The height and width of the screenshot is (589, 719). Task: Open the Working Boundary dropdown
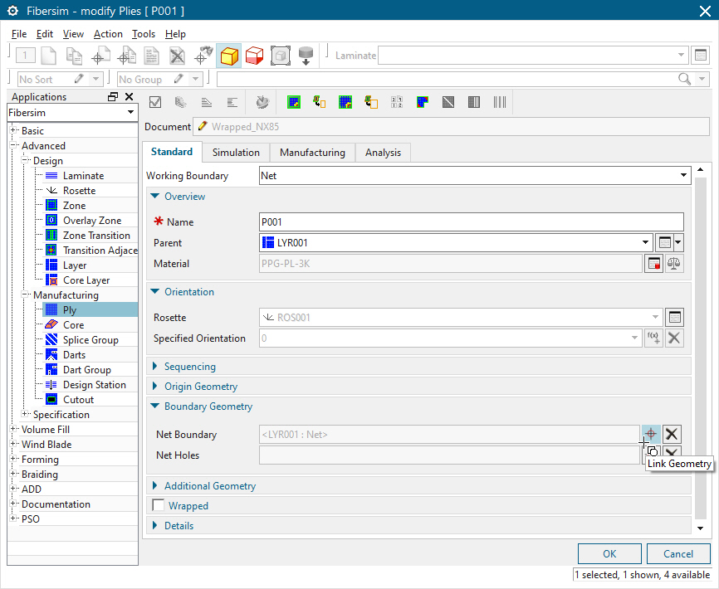point(683,175)
